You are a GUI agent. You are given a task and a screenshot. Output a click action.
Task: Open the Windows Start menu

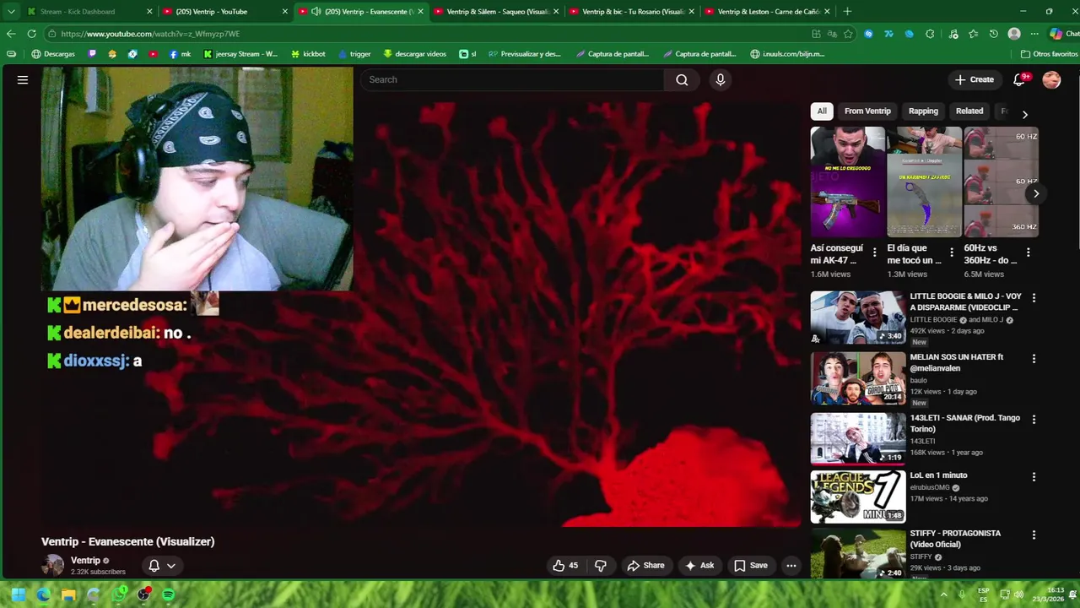click(x=19, y=594)
